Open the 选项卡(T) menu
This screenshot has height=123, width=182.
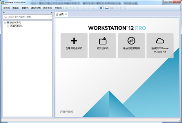48,8
